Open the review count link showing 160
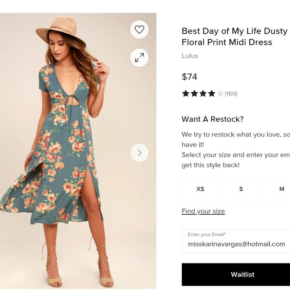 tap(231, 94)
